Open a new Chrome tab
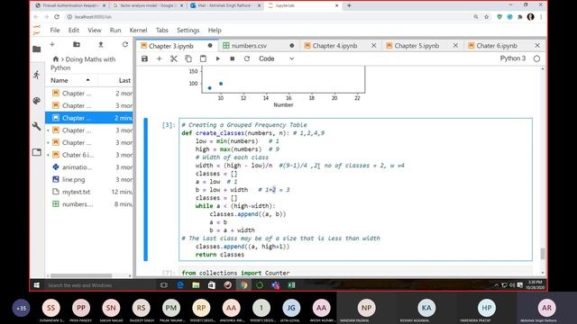577x324 pixels. coord(349,5)
